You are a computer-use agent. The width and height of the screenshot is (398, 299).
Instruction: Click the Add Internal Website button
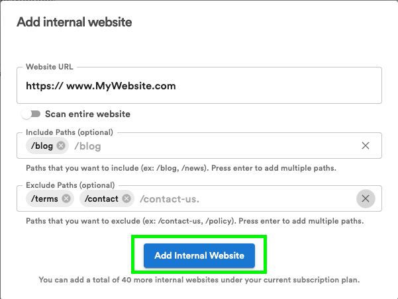click(x=199, y=255)
